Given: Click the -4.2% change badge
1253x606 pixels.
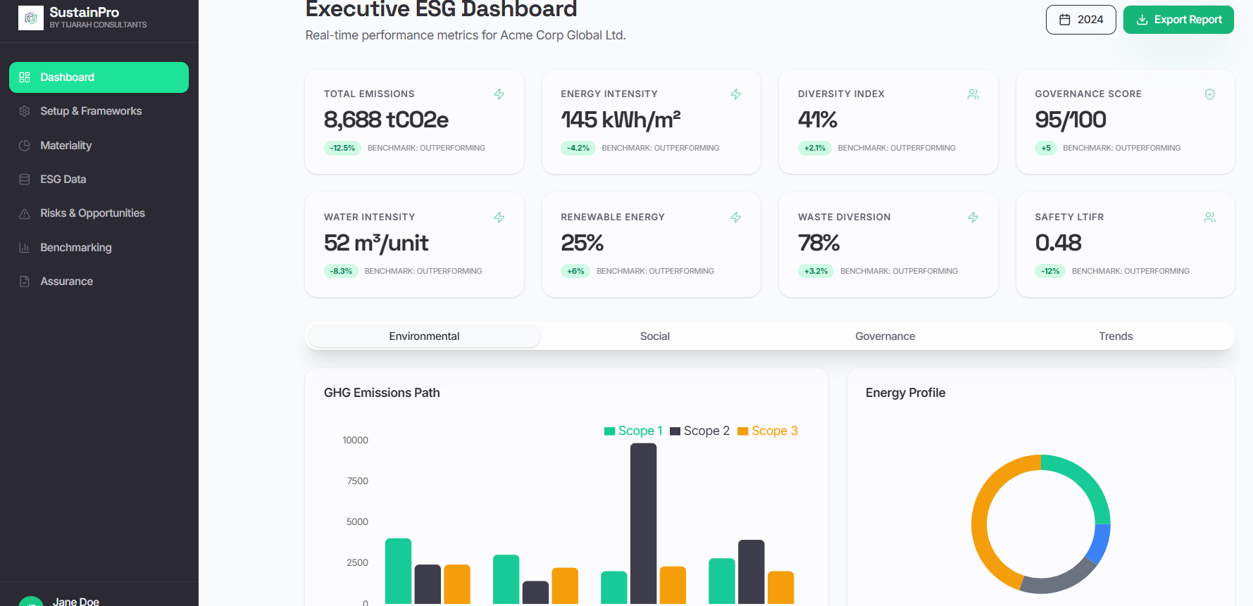Looking at the screenshot, I should pyautogui.click(x=578, y=148).
